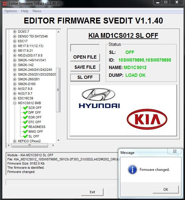Image resolution: width=185 pixels, height=200 pixels.
Task: Click the green OFF value next to SL:
Action: coord(130,52)
